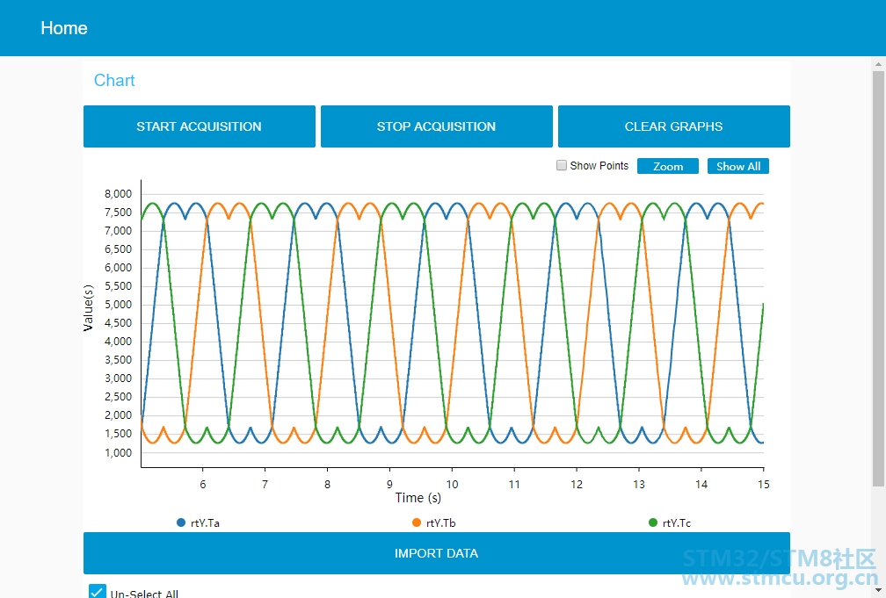Image resolution: width=886 pixels, height=598 pixels.
Task: Click the Home header link
Action: 64,28
